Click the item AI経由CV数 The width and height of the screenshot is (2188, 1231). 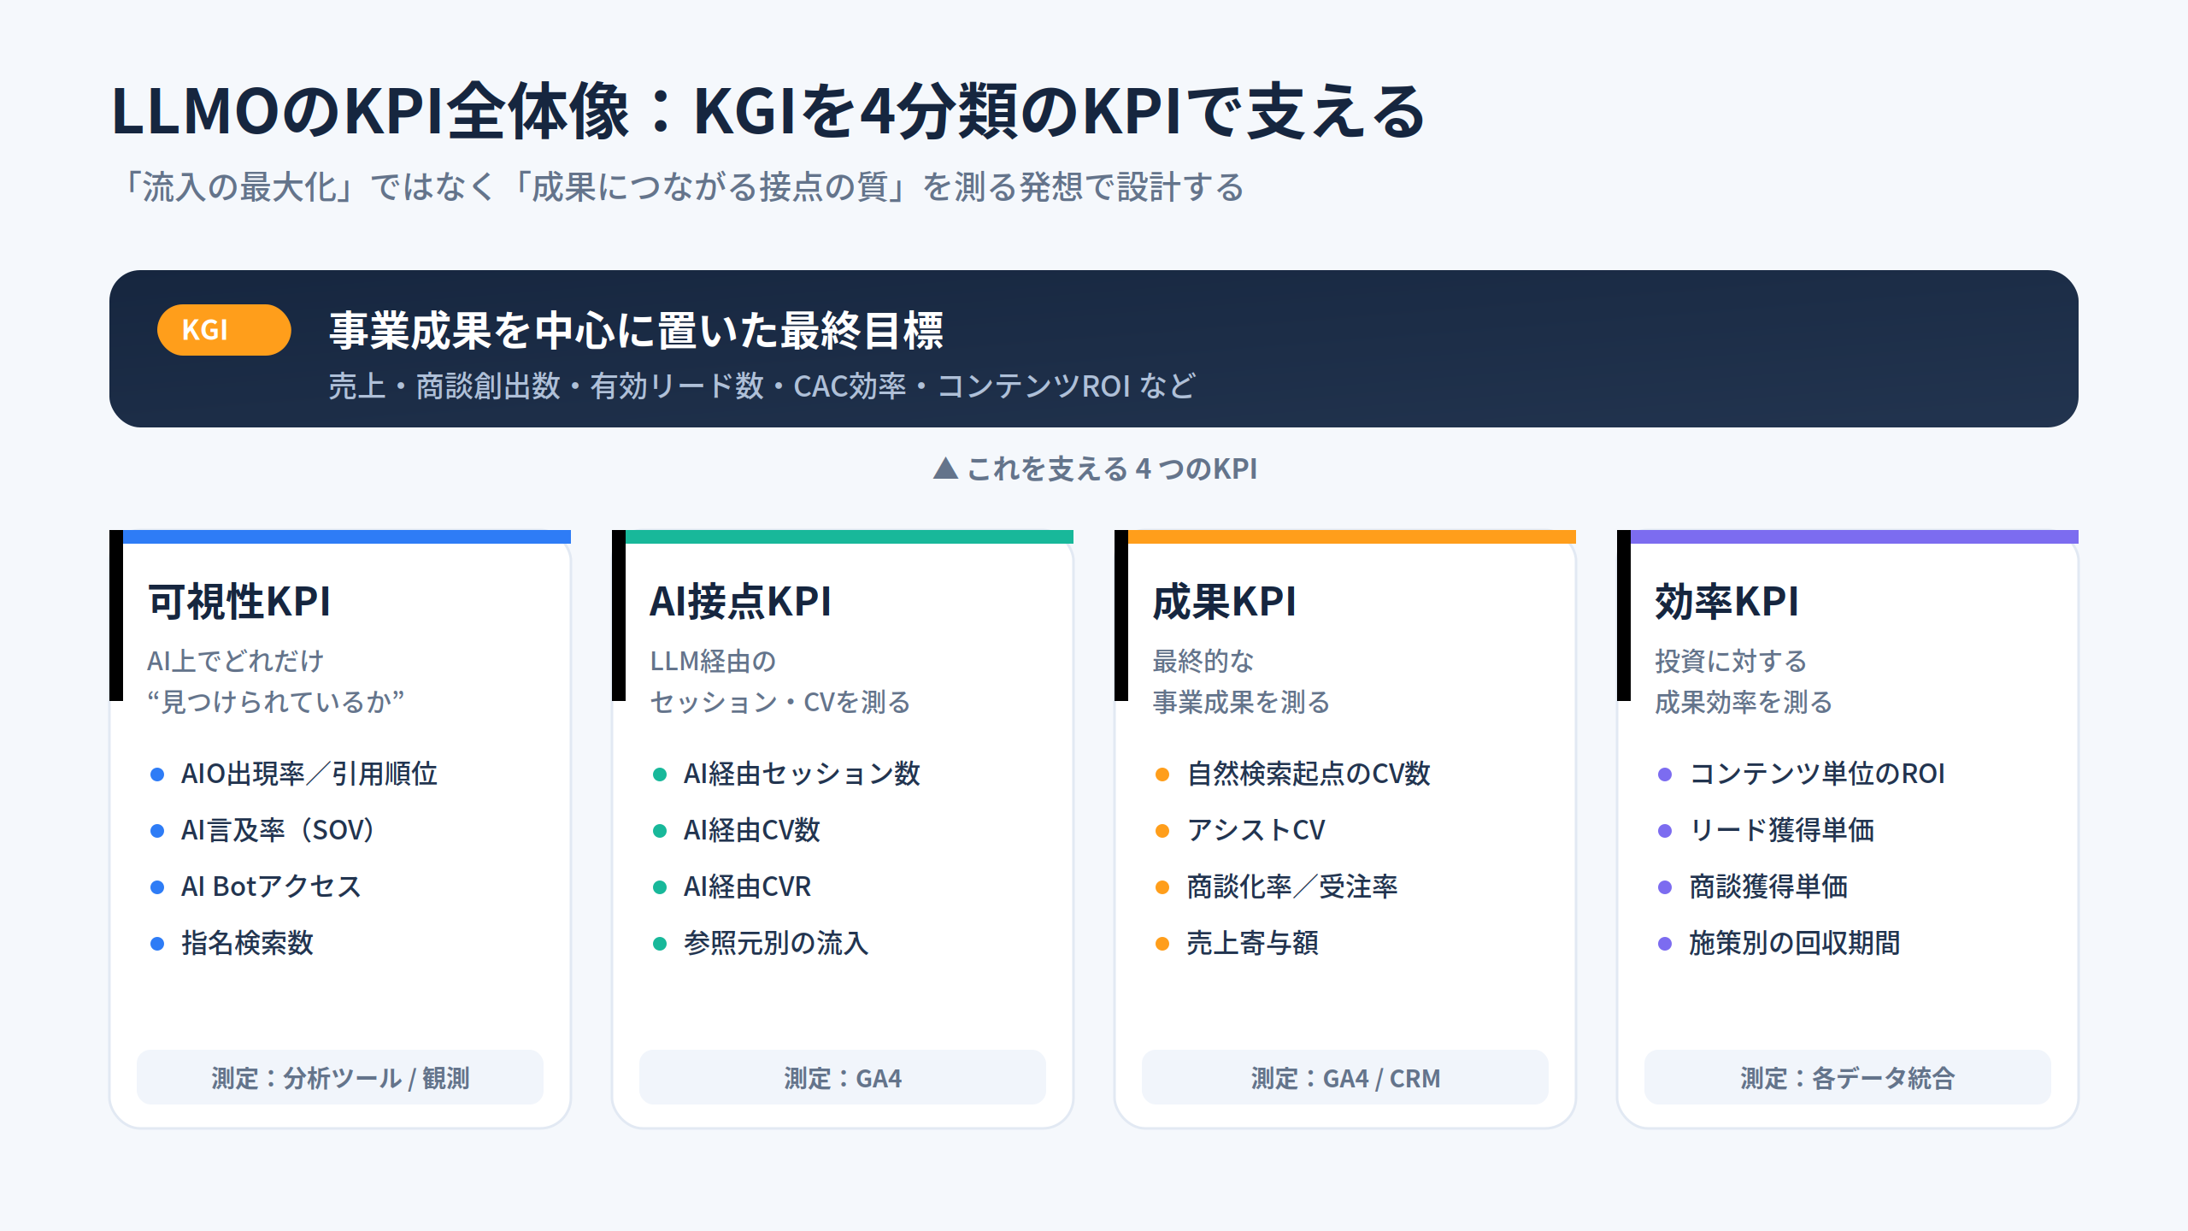click(752, 830)
